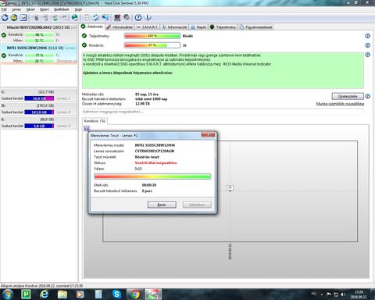Click the white document report toolbar icon
This screenshot has height=300, width=375.
[87, 17]
